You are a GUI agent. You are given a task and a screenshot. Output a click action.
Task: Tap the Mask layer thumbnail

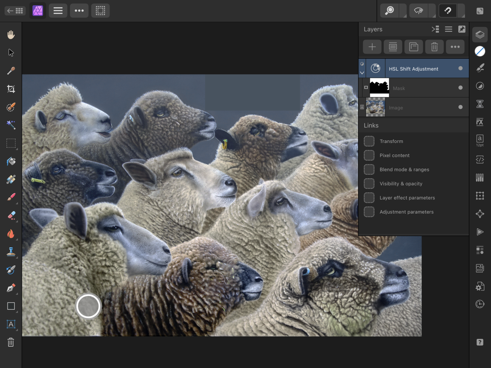[379, 87]
